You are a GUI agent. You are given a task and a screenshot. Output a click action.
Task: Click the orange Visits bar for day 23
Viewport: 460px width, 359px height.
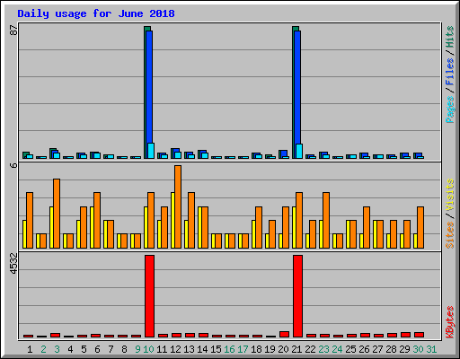tap(326, 220)
